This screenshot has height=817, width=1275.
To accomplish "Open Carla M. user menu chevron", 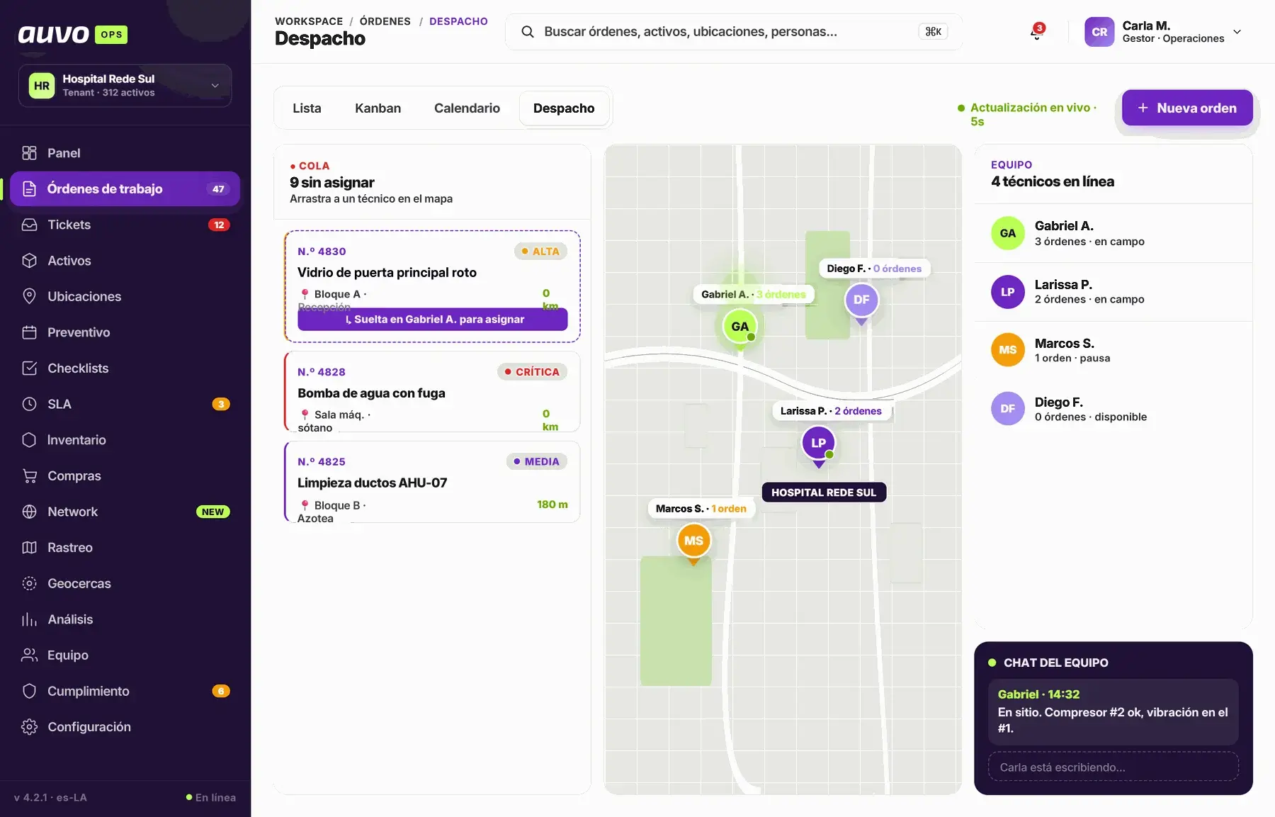I will point(1237,32).
